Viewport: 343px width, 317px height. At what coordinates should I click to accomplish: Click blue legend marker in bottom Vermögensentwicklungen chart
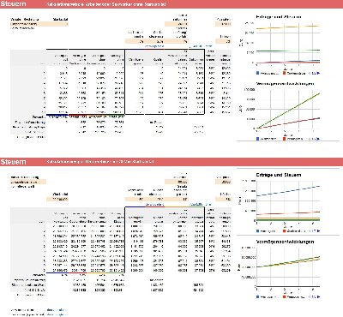coord(258,297)
